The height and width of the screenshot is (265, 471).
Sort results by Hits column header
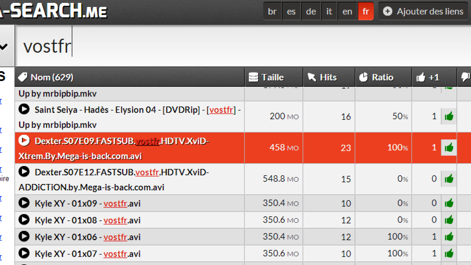coord(328,77)
